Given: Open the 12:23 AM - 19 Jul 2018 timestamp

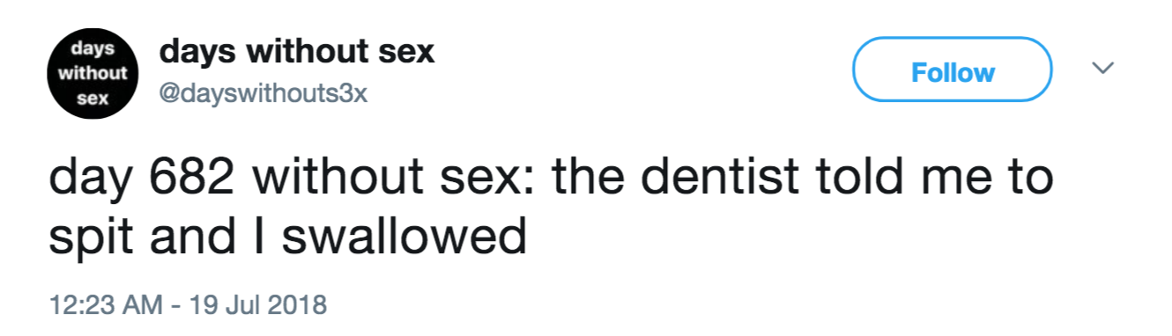Looking at the screenshot, I should coord(187,304).
